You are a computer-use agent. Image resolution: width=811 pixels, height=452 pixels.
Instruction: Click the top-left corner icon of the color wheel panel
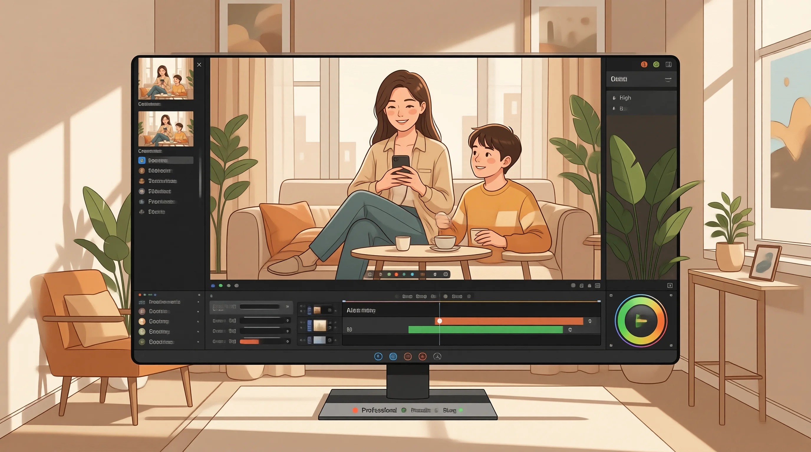coord(611,295)
